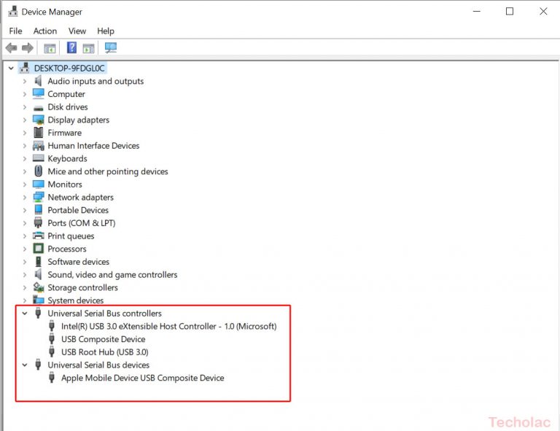Select the Computer category label

pyautogui.click(x=66, y=94)
